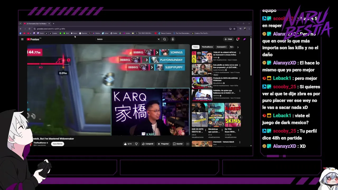Click the Guardar save button
This screenshot has height=190, width=338.
coord(178,144)
